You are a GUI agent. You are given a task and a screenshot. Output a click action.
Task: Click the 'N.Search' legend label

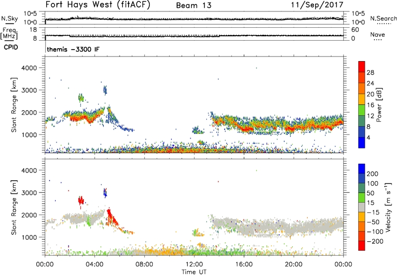point(383,18)
